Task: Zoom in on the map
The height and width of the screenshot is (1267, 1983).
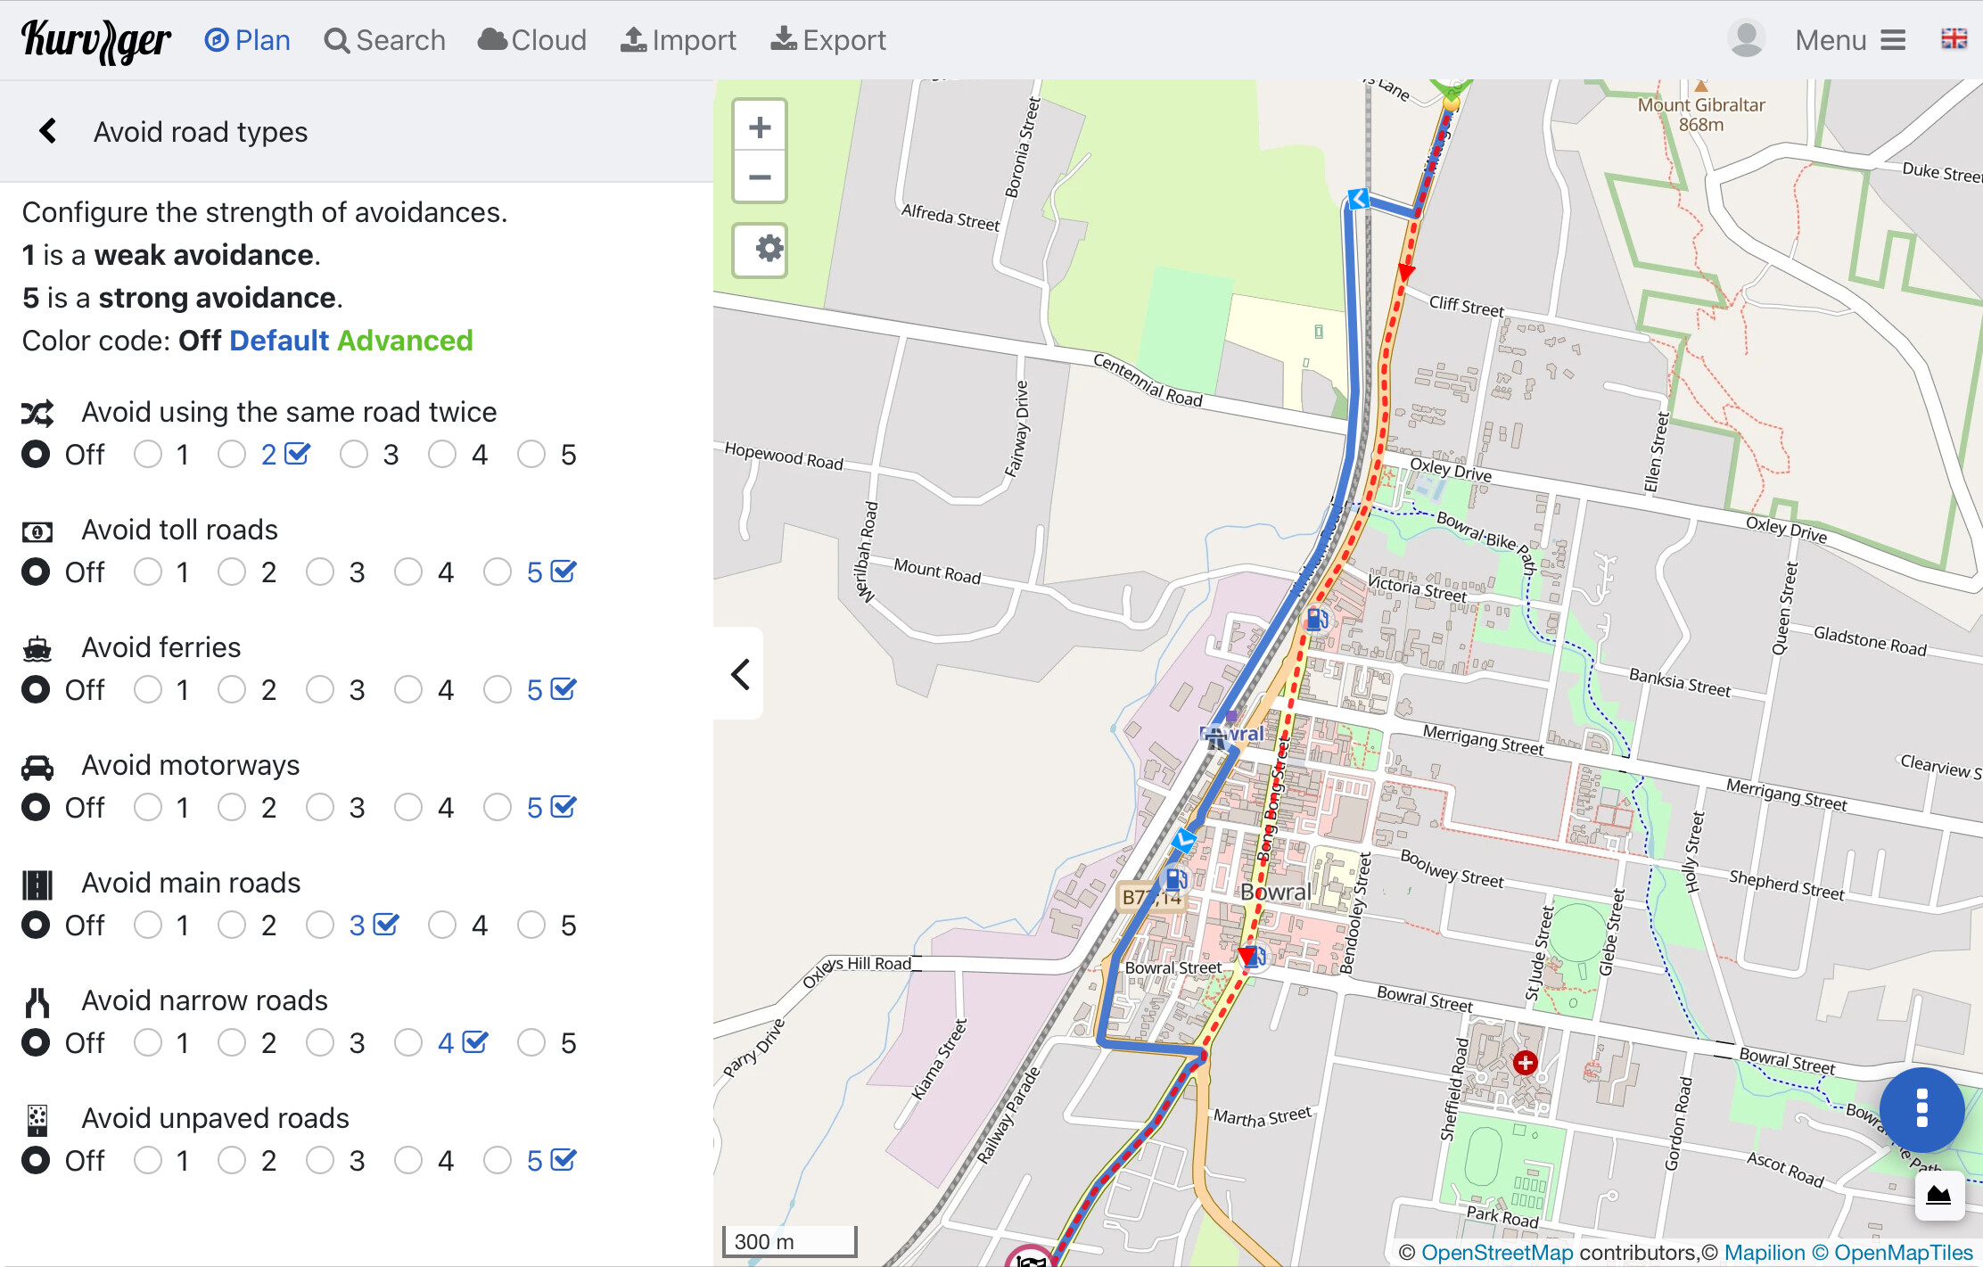Action: click(x=760, y=128)
